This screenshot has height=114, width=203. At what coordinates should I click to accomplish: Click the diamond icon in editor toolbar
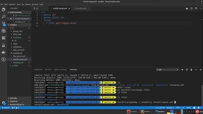coord(187,9)
